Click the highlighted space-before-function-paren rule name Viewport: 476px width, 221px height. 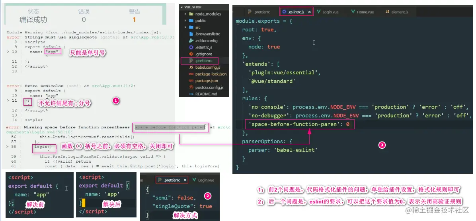tap(170, 127)
